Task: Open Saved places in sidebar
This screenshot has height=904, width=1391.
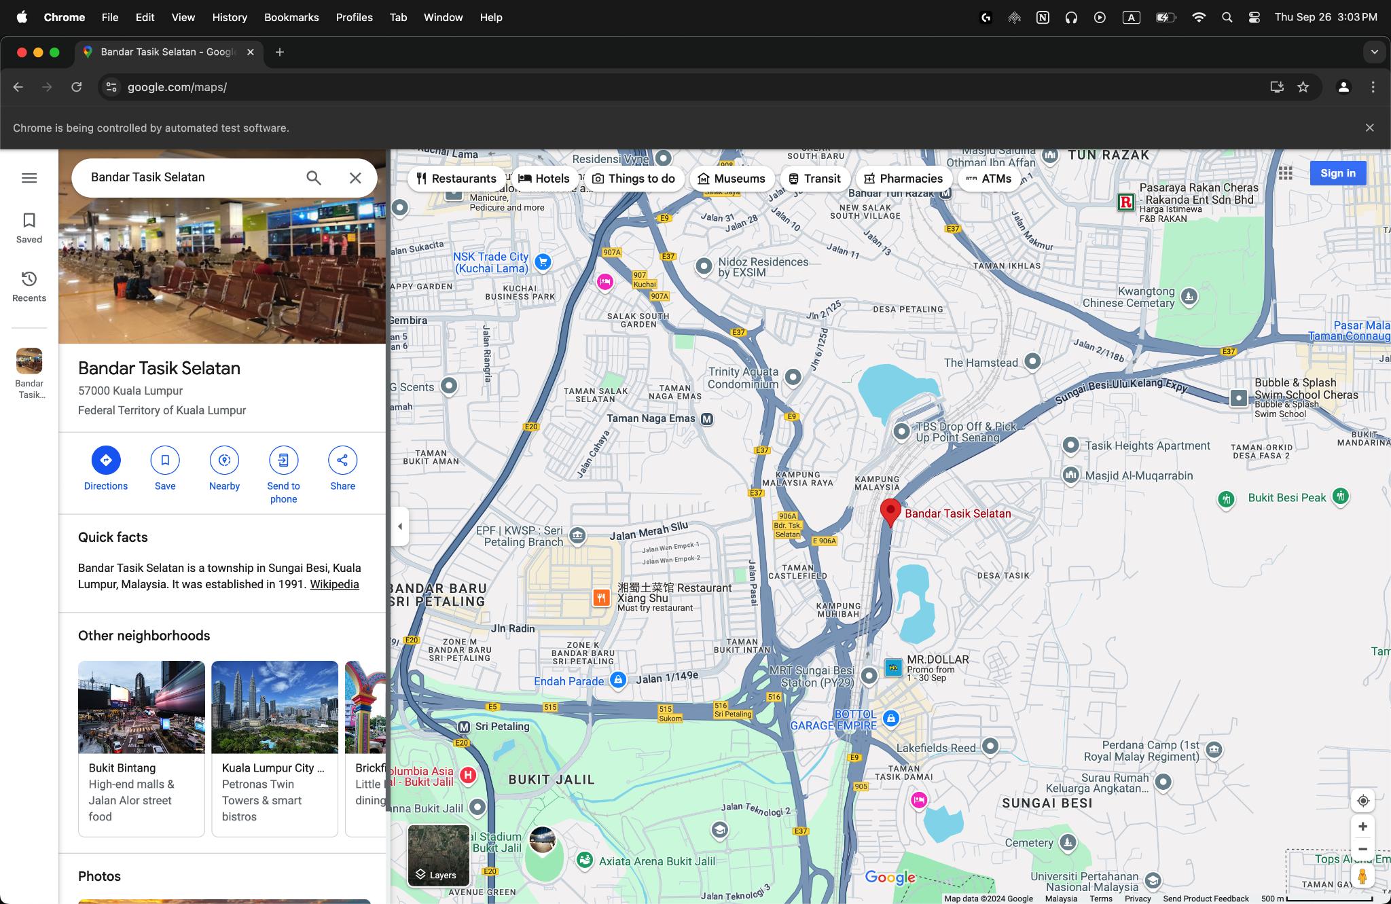Action: point(29,228)
